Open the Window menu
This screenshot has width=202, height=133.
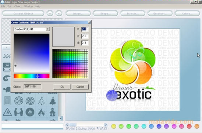point(29,6)
